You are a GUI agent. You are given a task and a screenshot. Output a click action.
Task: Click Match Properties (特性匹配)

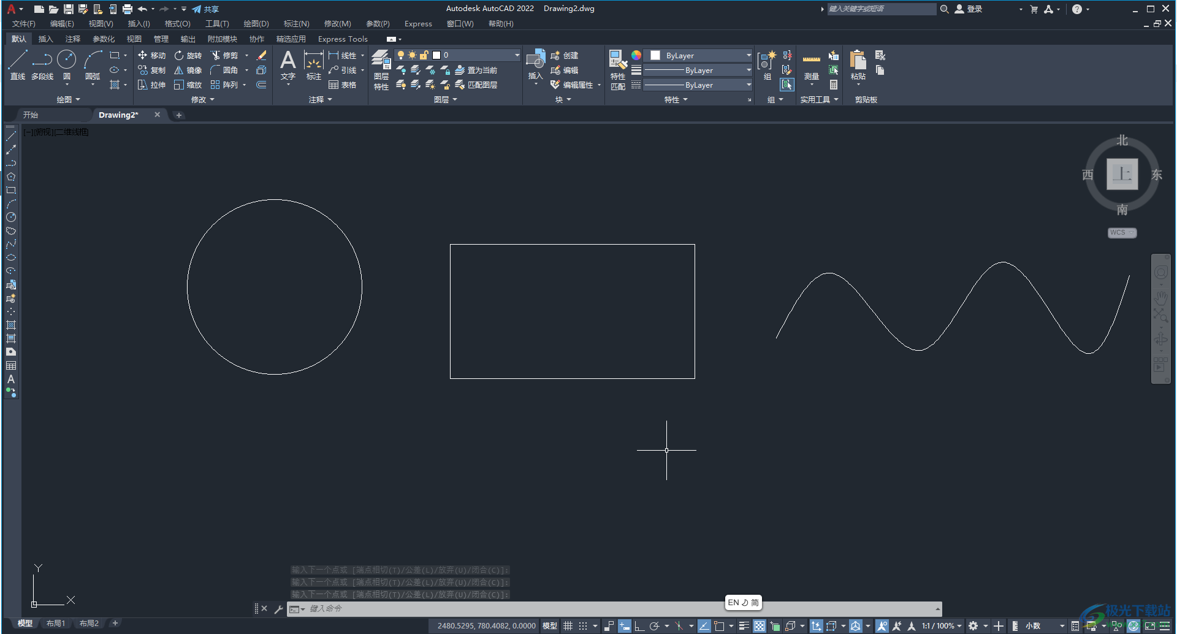coord(618,70)
